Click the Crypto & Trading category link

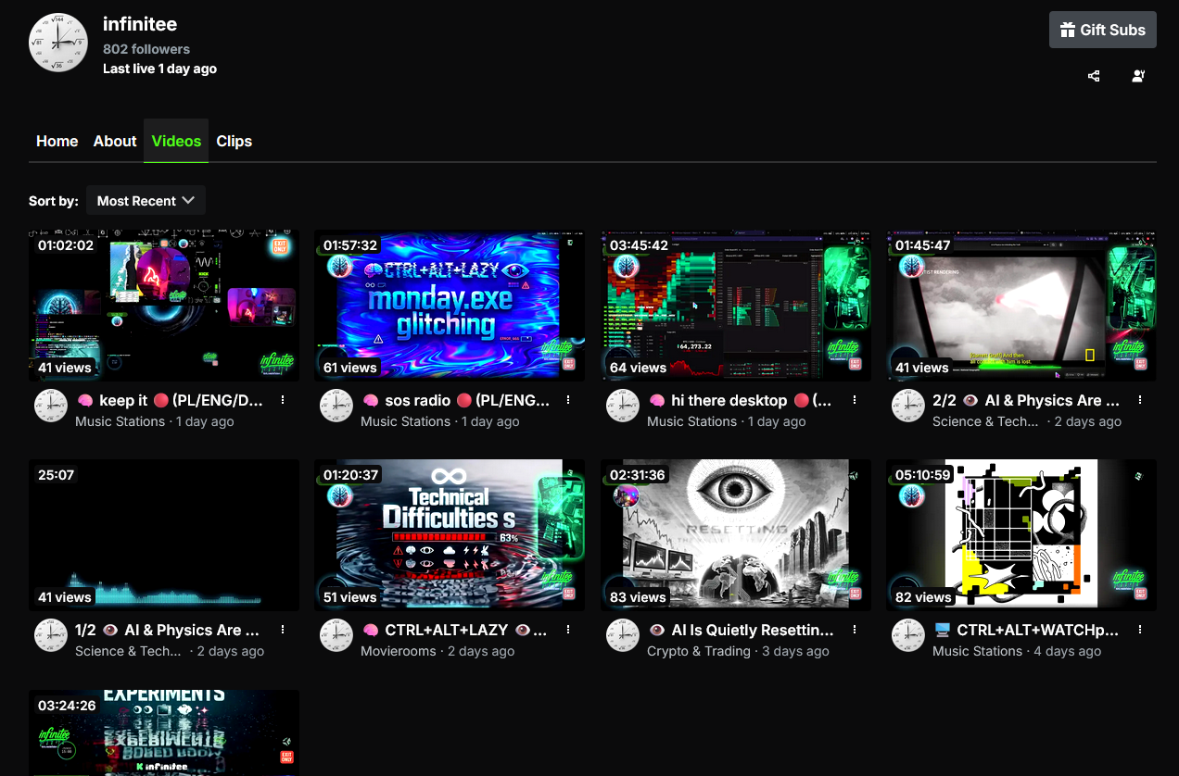pyautogui.click(x=699, y=651)
